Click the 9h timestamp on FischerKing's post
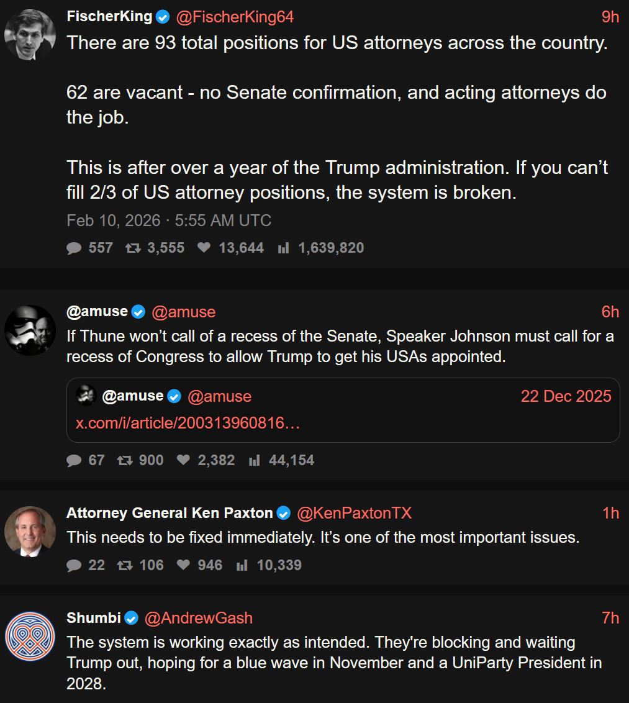Viewport: 629px width, 703px height. click(x=610, y=17)
